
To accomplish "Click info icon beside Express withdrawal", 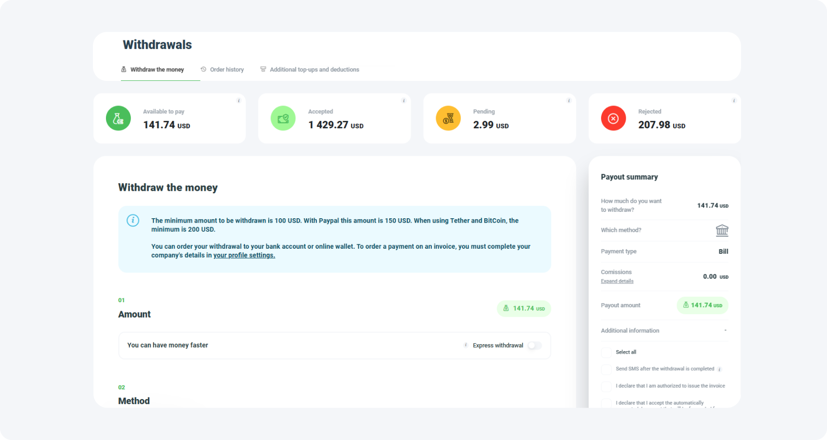I will tap(466, 345).
